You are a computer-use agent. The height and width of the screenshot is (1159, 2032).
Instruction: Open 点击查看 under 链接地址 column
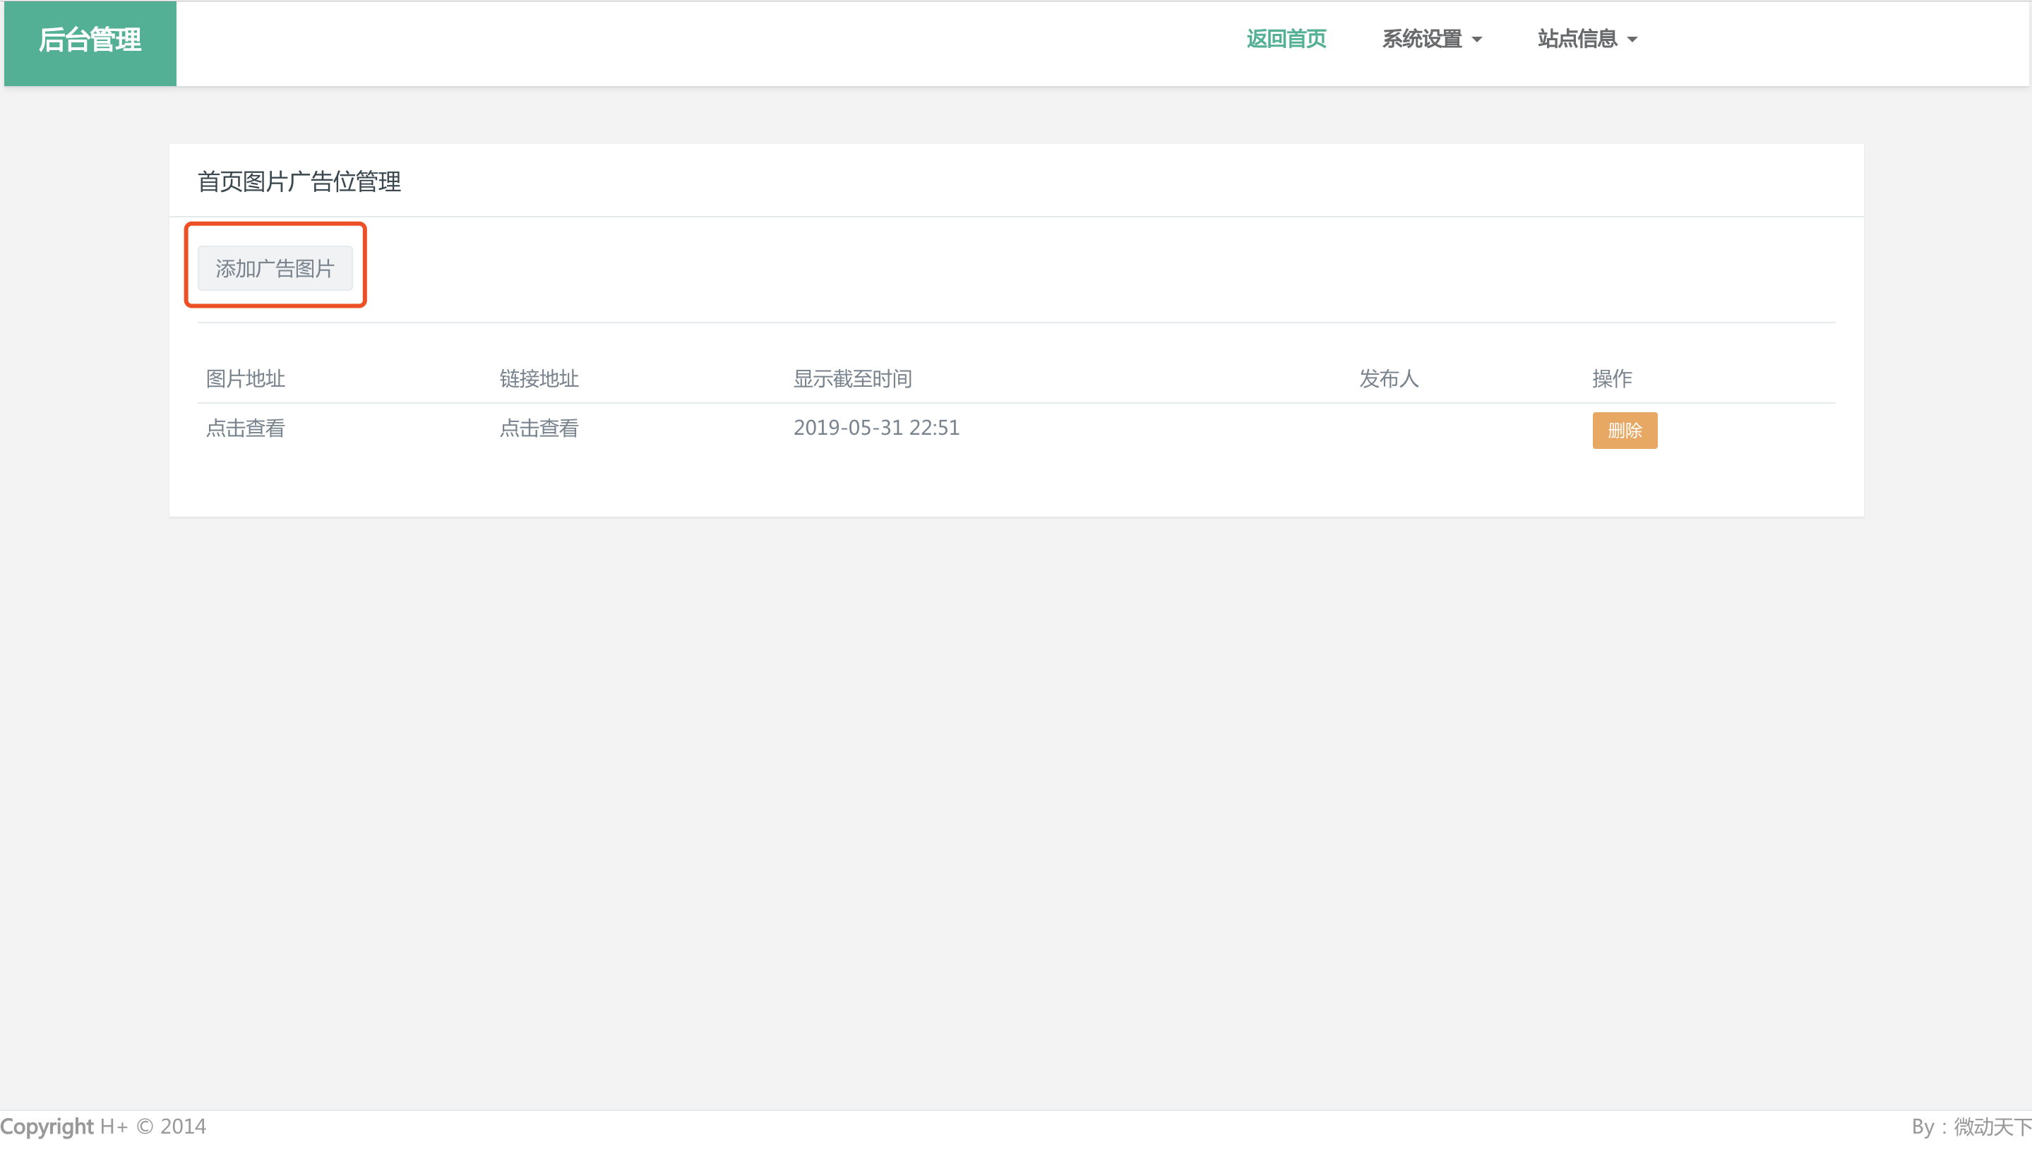click(x=539, y=428)
